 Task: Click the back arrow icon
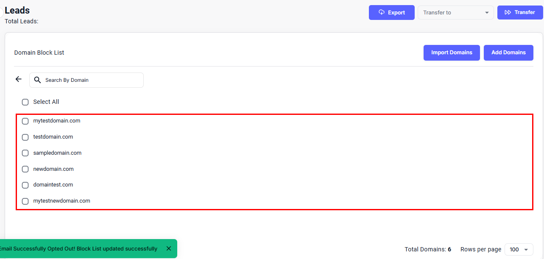point(18,79)
